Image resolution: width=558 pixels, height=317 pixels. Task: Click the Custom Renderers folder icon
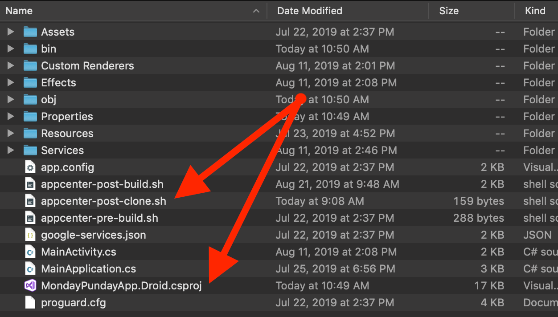[x=30, y=66]
